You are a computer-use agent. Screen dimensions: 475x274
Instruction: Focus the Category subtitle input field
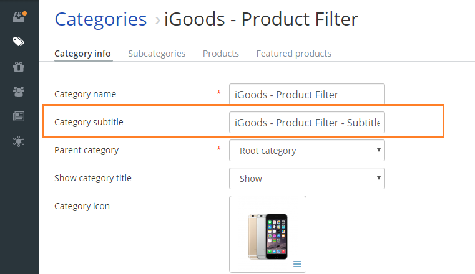[307, 122]
